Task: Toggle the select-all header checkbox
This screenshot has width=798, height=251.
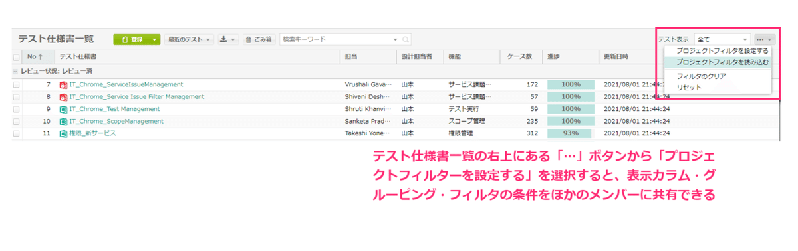Action: [16, 57]
